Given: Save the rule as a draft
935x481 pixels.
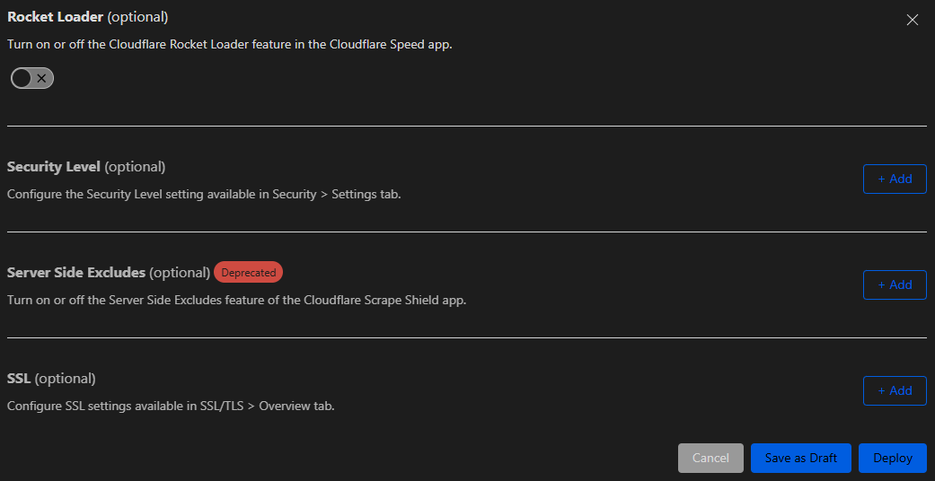Looking at the screenshot, I should (801, 458).
